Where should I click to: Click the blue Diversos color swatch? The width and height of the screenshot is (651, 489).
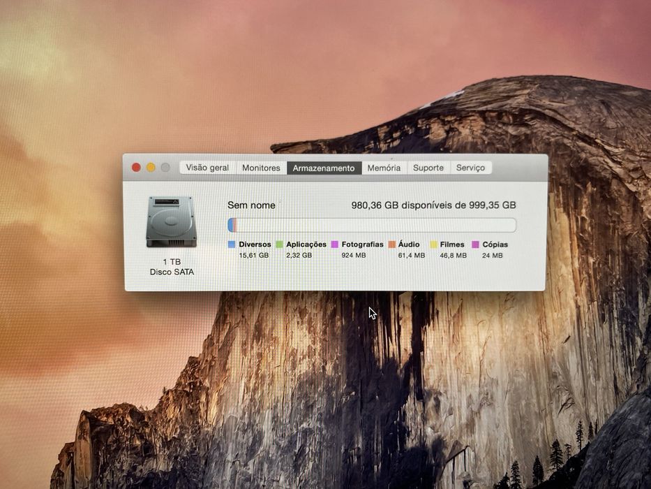pos(232,245)
